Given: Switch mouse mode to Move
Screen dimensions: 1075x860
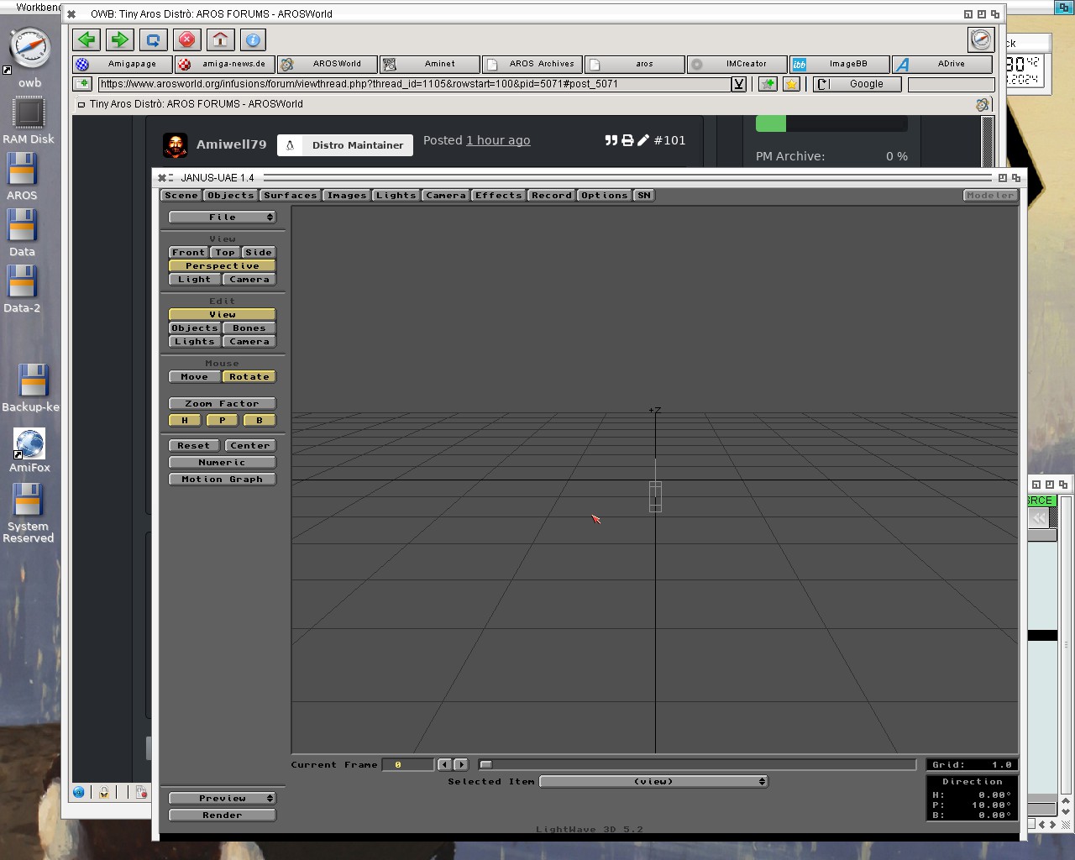Looking at the screenshot, I should pos(194,377).
